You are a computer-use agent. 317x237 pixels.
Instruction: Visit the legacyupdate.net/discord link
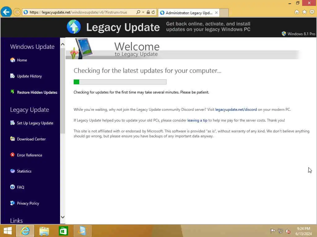click(x=236, y=110)
